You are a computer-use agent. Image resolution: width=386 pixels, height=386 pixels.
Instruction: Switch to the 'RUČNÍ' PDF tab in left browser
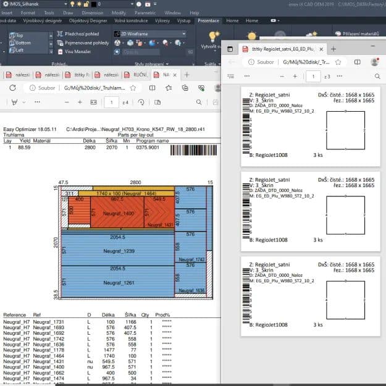click(x=136, y=75)
